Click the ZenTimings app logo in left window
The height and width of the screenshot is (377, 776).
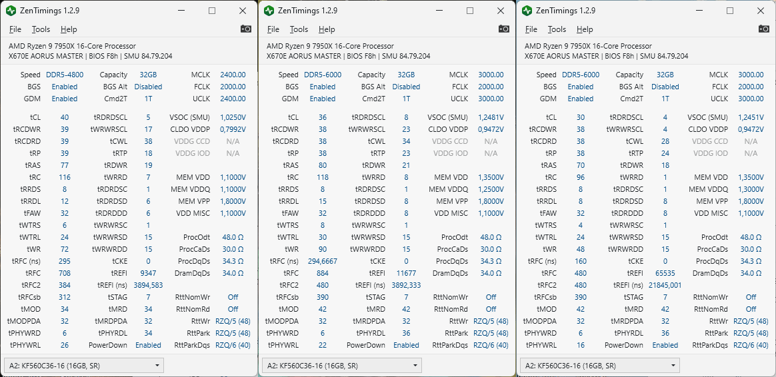tap(11, 11)
